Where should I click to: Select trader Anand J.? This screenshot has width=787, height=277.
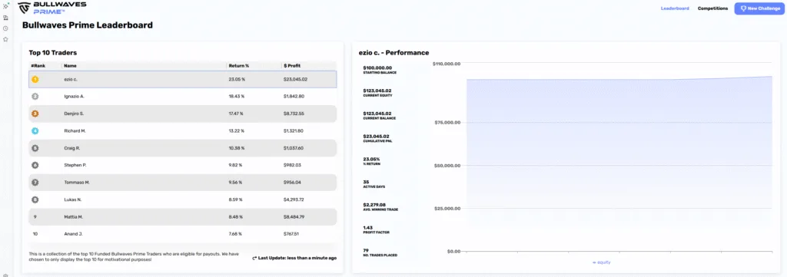coord(183,234)
